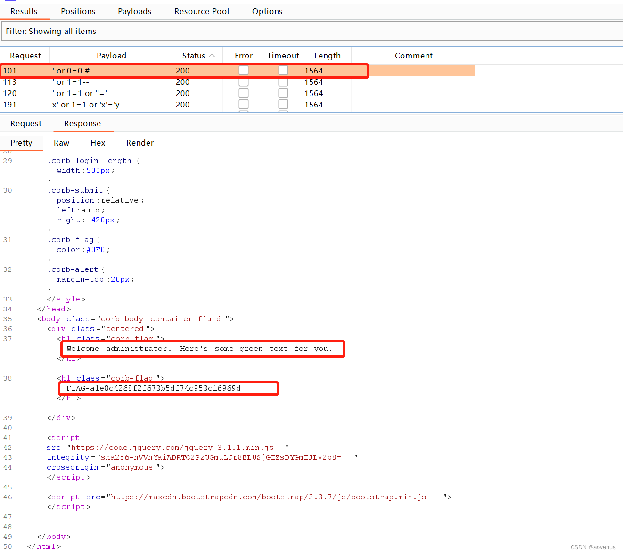Click request number 191 cell
This screenshot has height=554, width=623.
click(10, 105)
